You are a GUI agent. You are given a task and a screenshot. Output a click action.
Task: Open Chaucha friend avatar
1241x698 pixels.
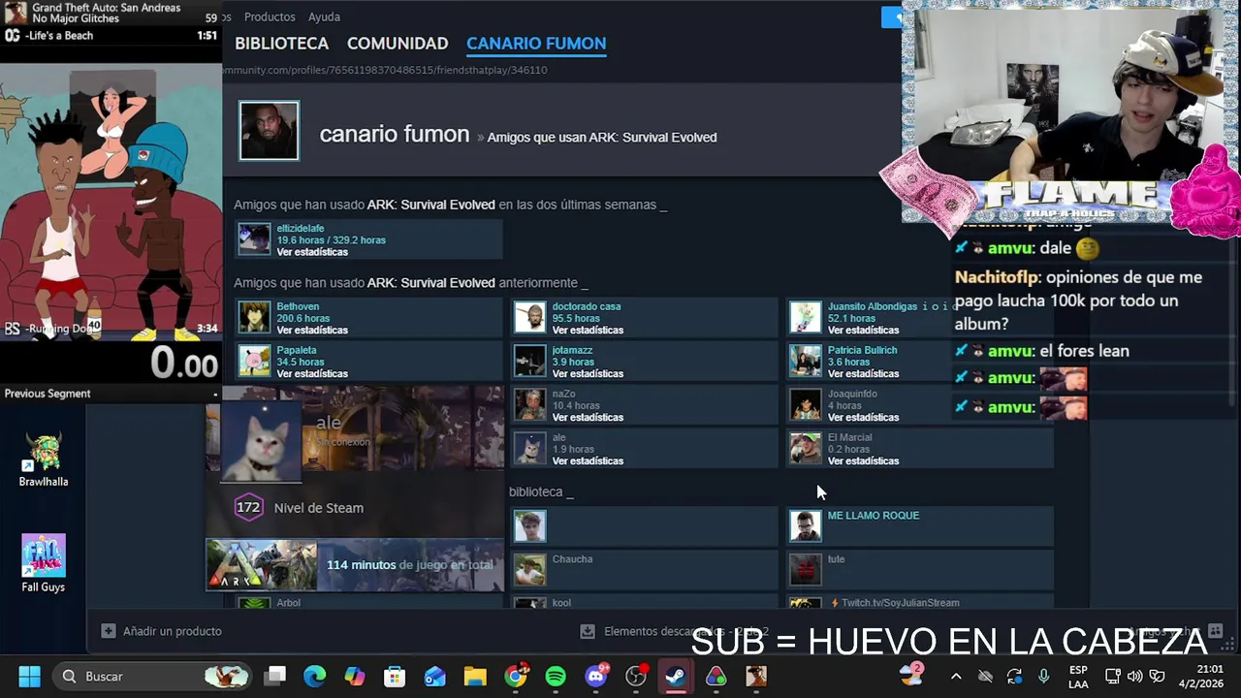530,570
